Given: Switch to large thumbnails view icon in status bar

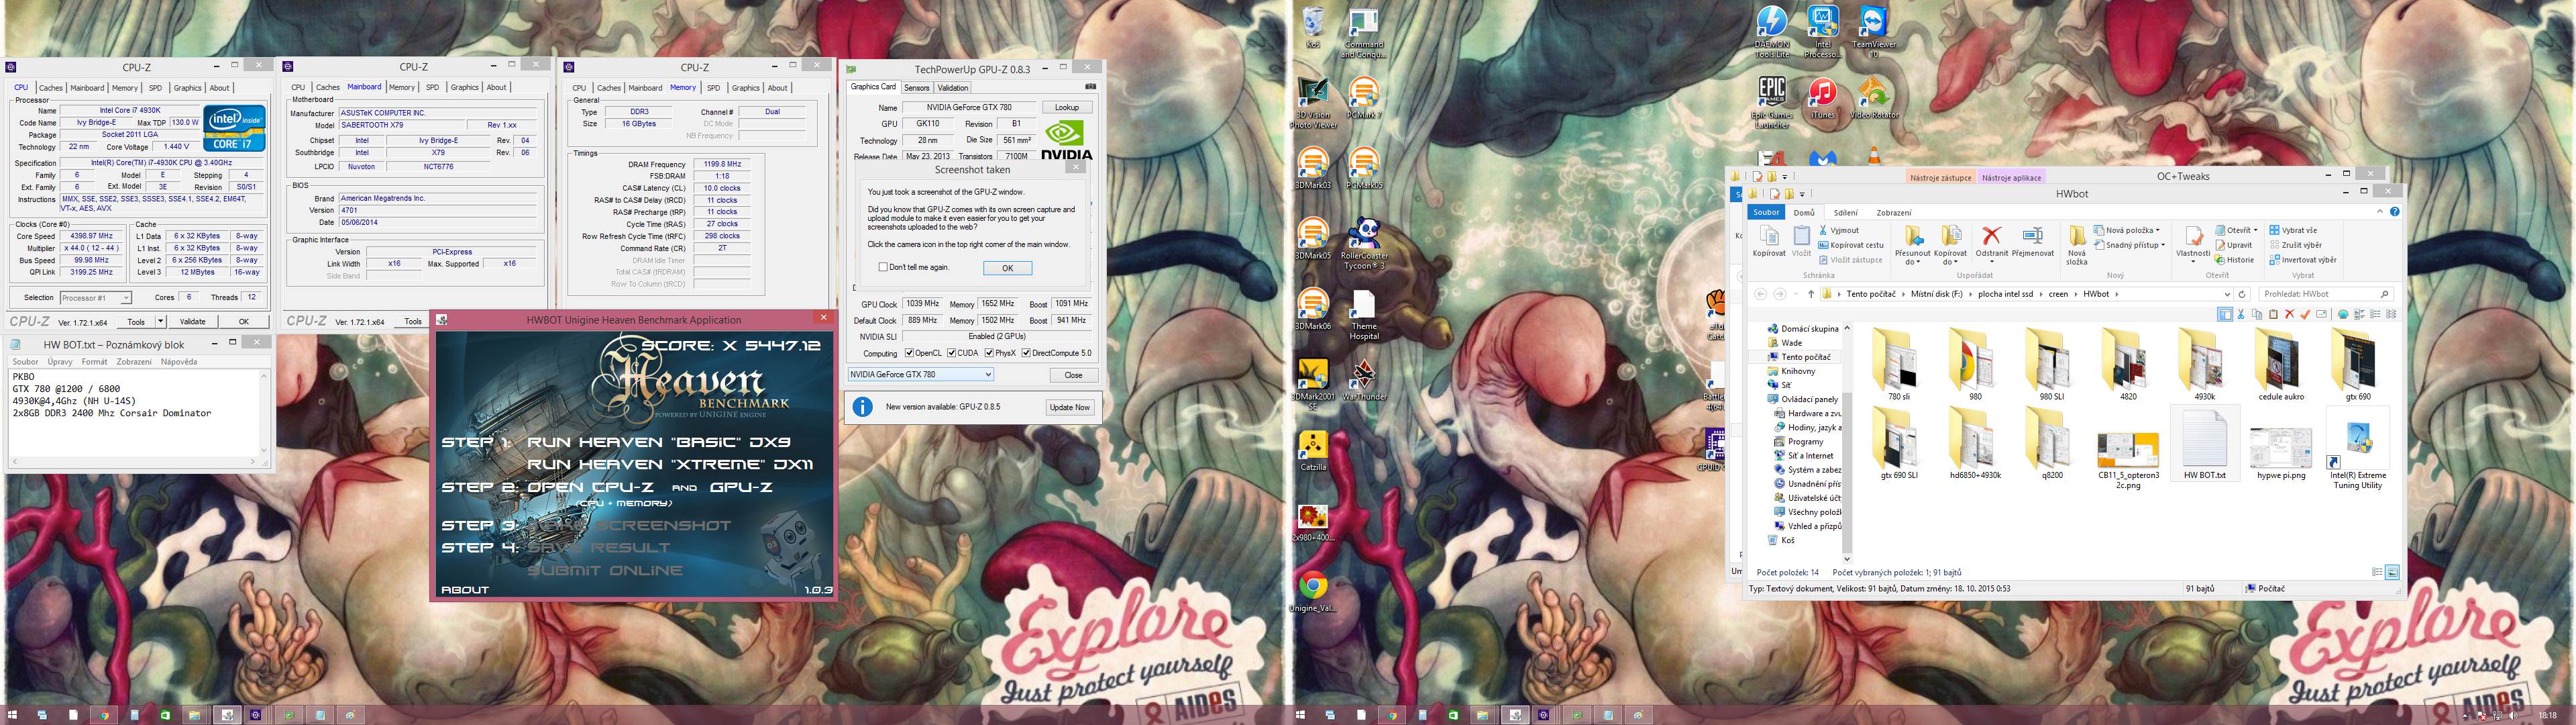Looking at the screenshot, I should pyautogui.click(x=2392, y=572).
